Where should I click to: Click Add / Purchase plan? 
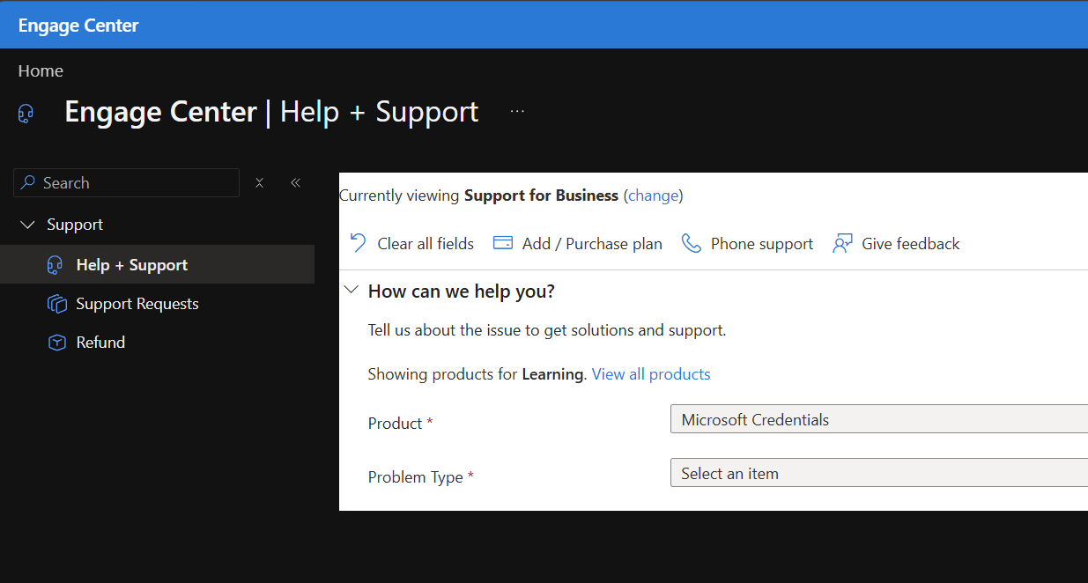tap(578, 243)
